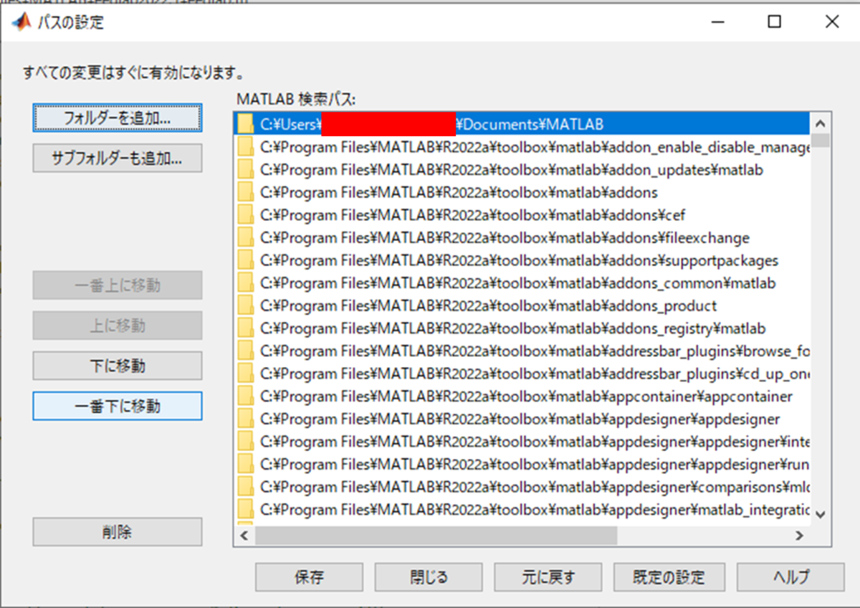Select the addons_common¥matlab path row
Screen dimensions: 860x608
(x=523, y=283)
